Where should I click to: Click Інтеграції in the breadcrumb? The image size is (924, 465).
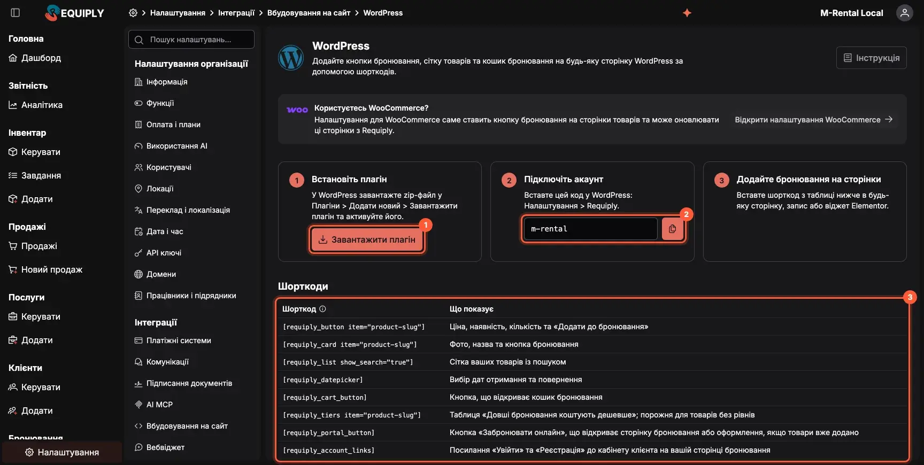[x=236, y=13]
